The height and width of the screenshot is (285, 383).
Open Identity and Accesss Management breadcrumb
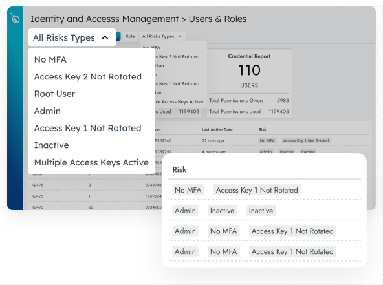point(105,19)
